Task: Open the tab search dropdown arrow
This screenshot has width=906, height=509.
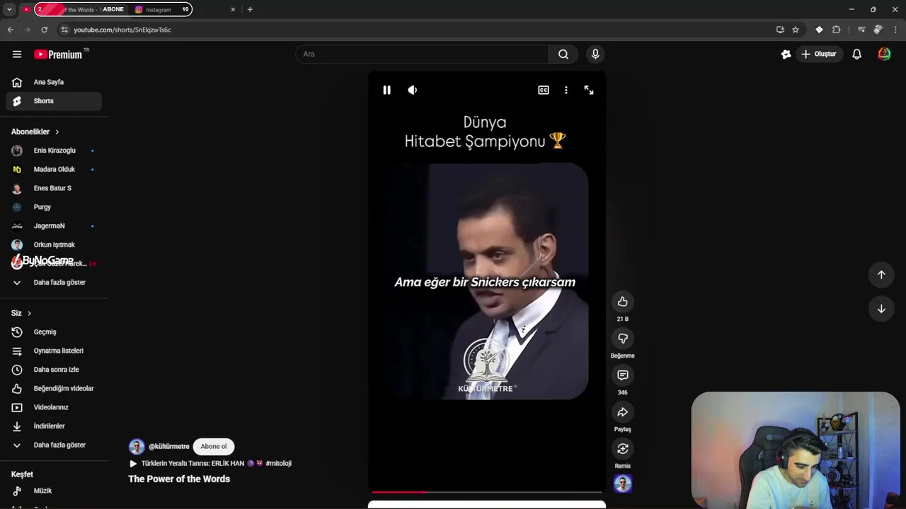Action: tap(9, 9)
